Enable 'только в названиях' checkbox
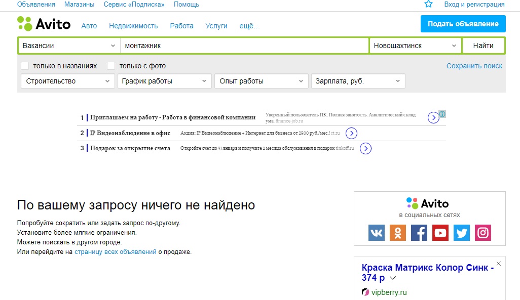Screen dimensions: 520x300 click(25, 66)
